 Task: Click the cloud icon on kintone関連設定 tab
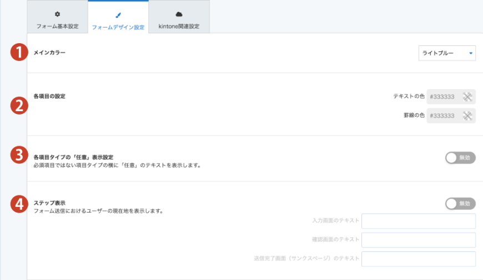point(179,14)
